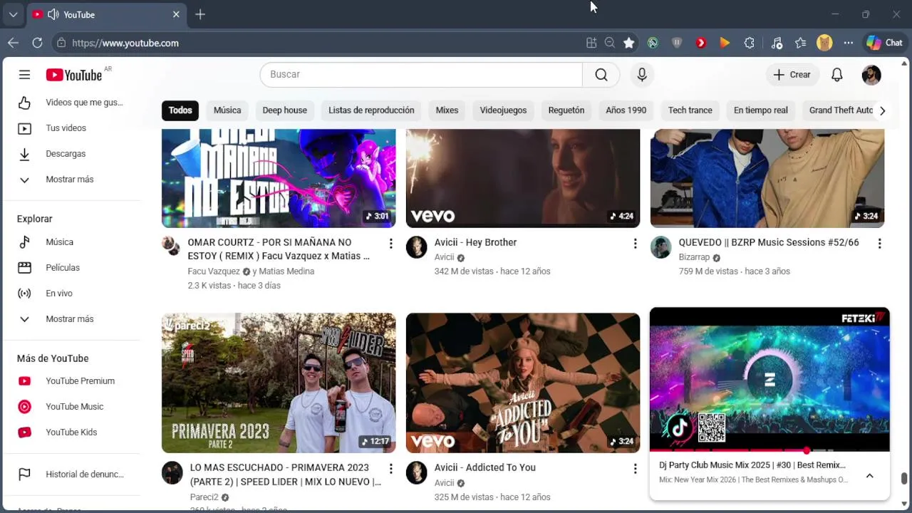Open the Primavera 2023 video thumbnail
Image resolution: width=912 pixels, height=513 pixels.
pyautogui.click(x=279, y=383)
